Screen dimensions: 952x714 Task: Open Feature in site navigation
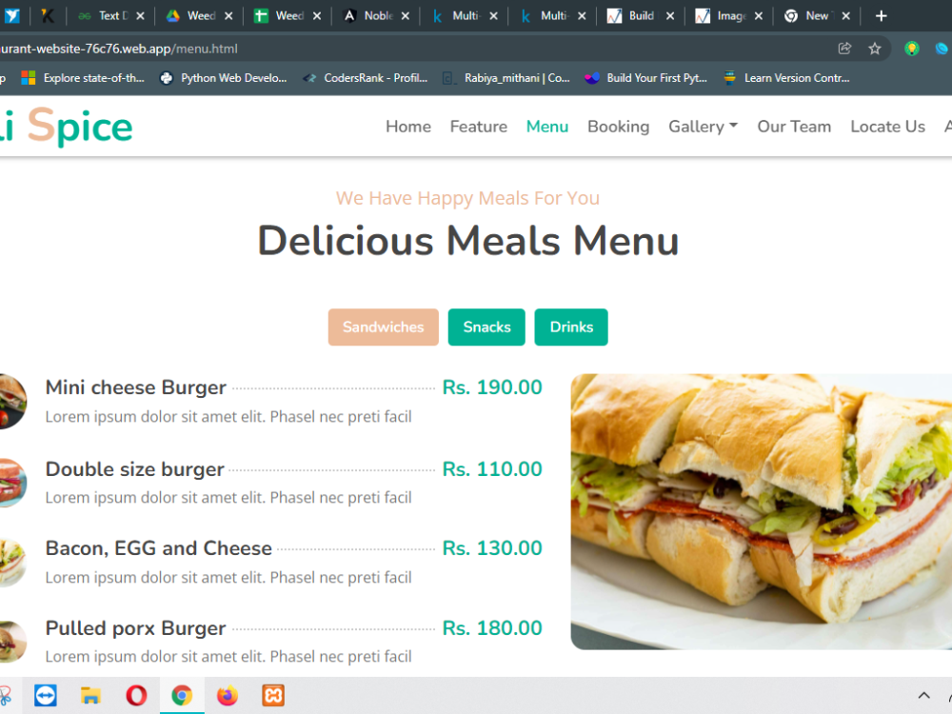479,127
